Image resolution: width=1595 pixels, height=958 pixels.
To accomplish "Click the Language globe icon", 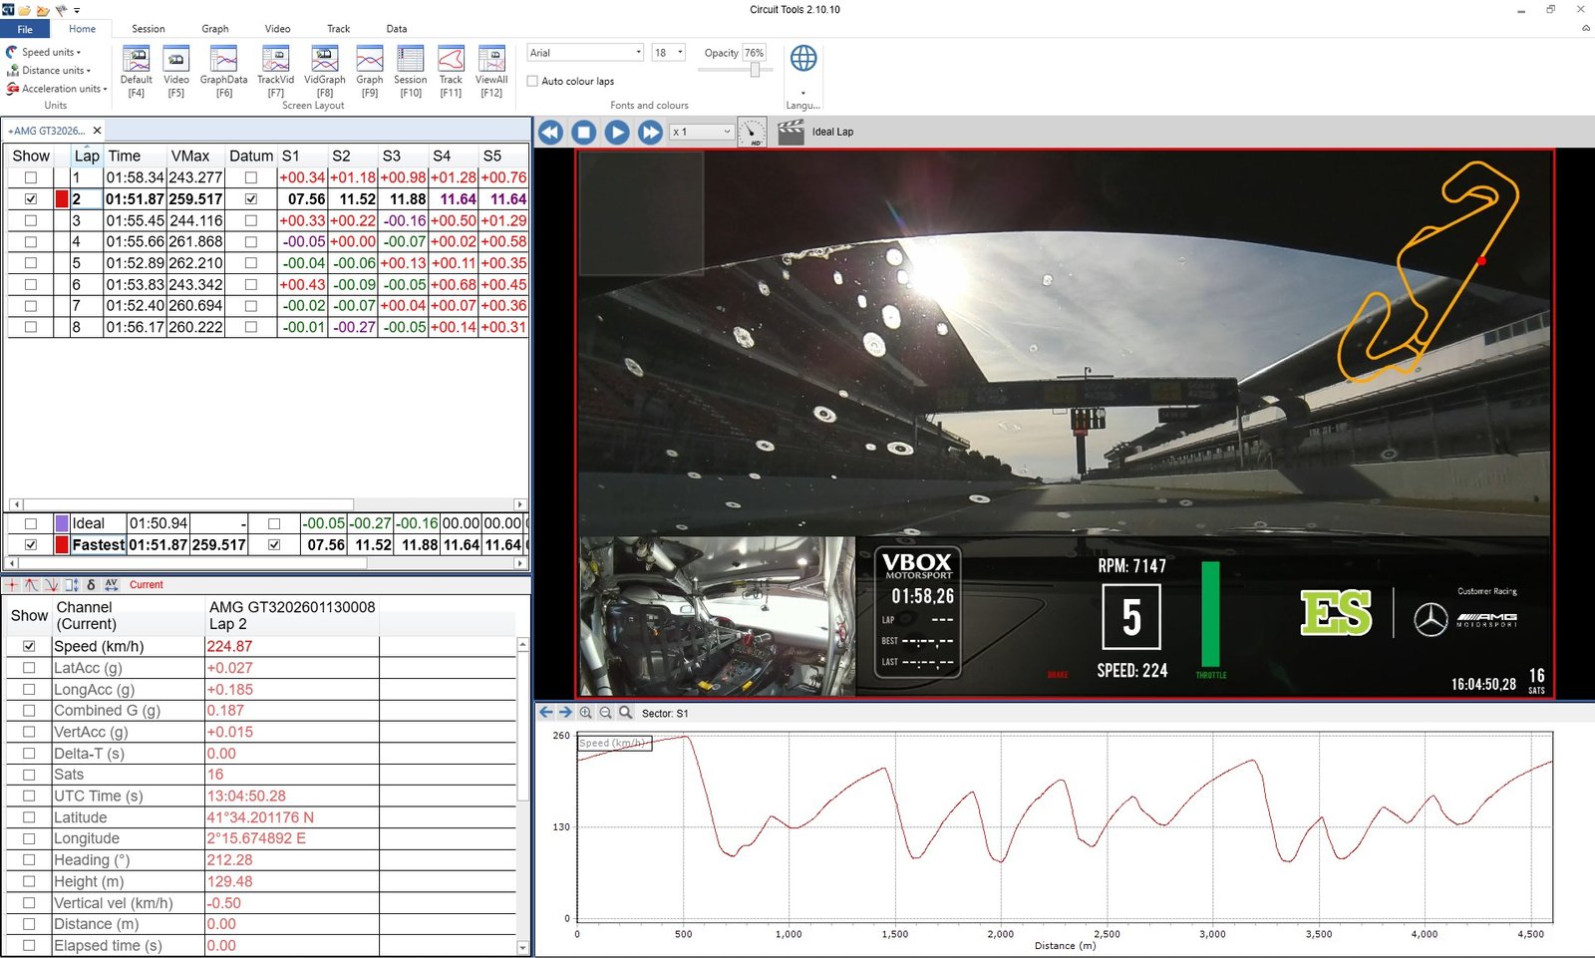I will point(802,59).
